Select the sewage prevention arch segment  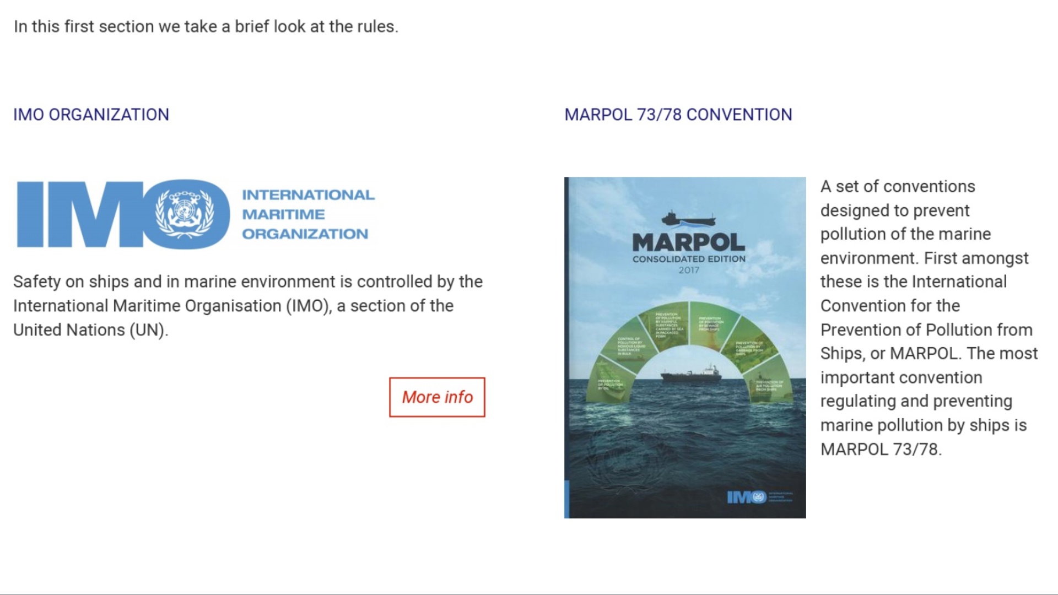[x=712, y=324]
